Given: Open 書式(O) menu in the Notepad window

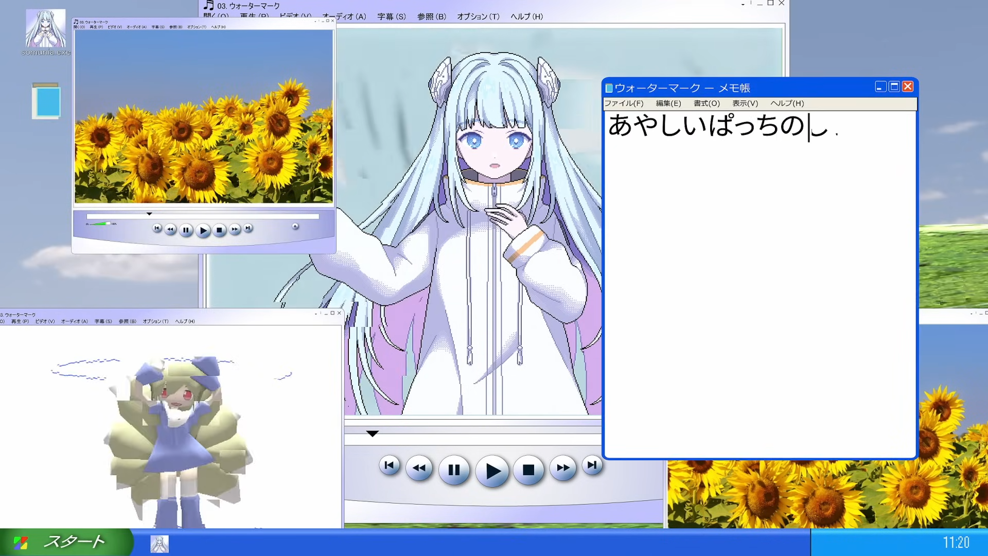Looking at the screenshot, I should point(707,103).
